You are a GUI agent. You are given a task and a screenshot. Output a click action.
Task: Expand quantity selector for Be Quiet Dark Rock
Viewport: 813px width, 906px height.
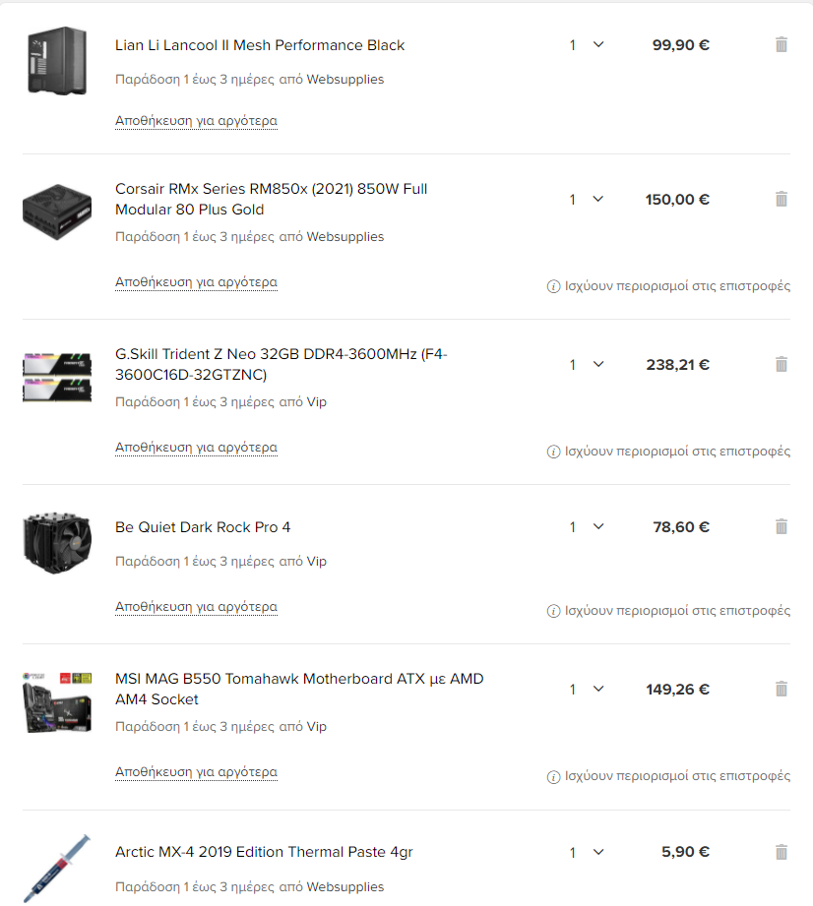[x=586, y=526]
